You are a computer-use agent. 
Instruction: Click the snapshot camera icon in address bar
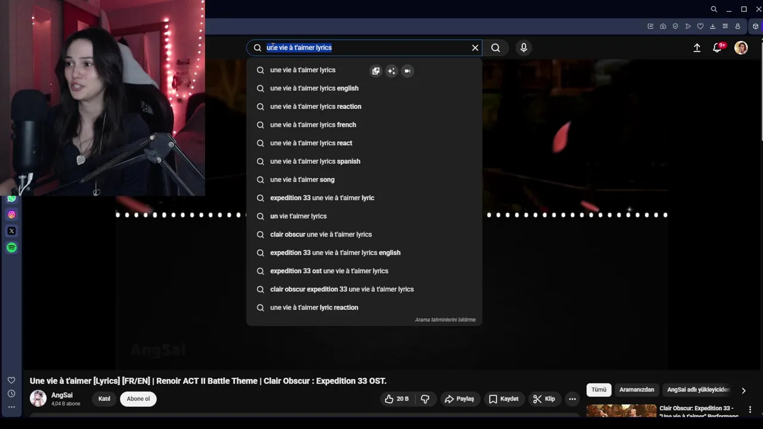pos(663,26)
